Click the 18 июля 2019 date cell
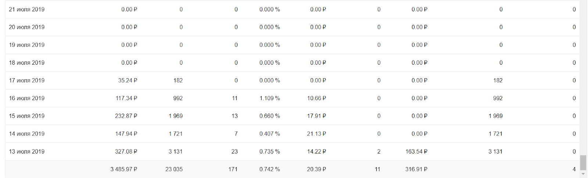Screen dimensions: 588x178 pos(27,63)
